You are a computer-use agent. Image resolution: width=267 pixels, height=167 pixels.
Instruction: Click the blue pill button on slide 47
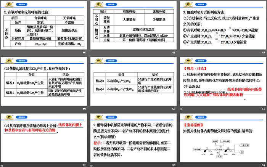(111, 4)
